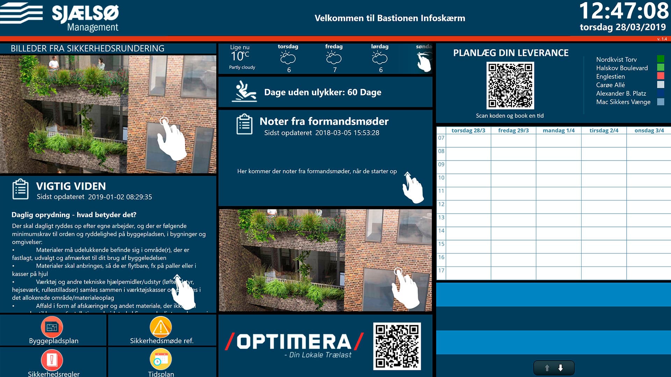Click the Velkommen til Bastionen Infoskærm title
The height and width of the screenshot is (377, 671).
tap(390, 18)
